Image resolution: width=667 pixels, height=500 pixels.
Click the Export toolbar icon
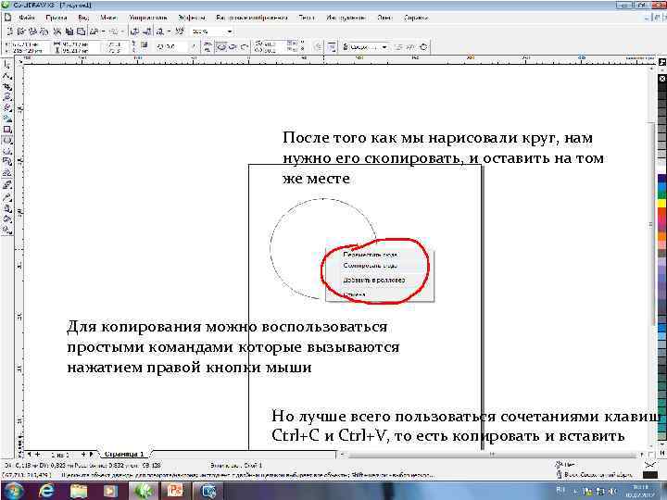[x=147, y=31]
